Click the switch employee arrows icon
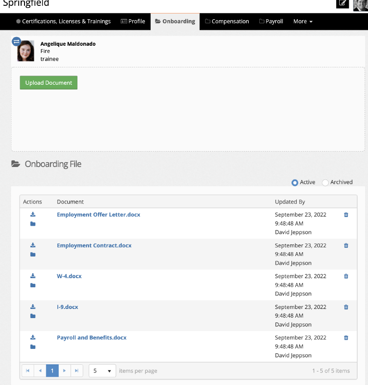 (16, 41)
